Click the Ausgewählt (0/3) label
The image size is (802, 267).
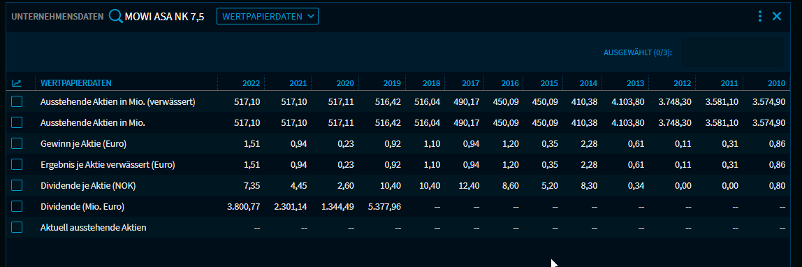point(638,52)
